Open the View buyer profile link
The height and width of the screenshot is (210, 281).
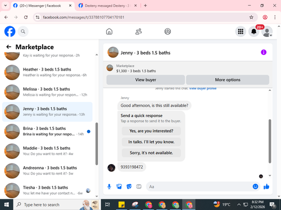pos(203,88)
